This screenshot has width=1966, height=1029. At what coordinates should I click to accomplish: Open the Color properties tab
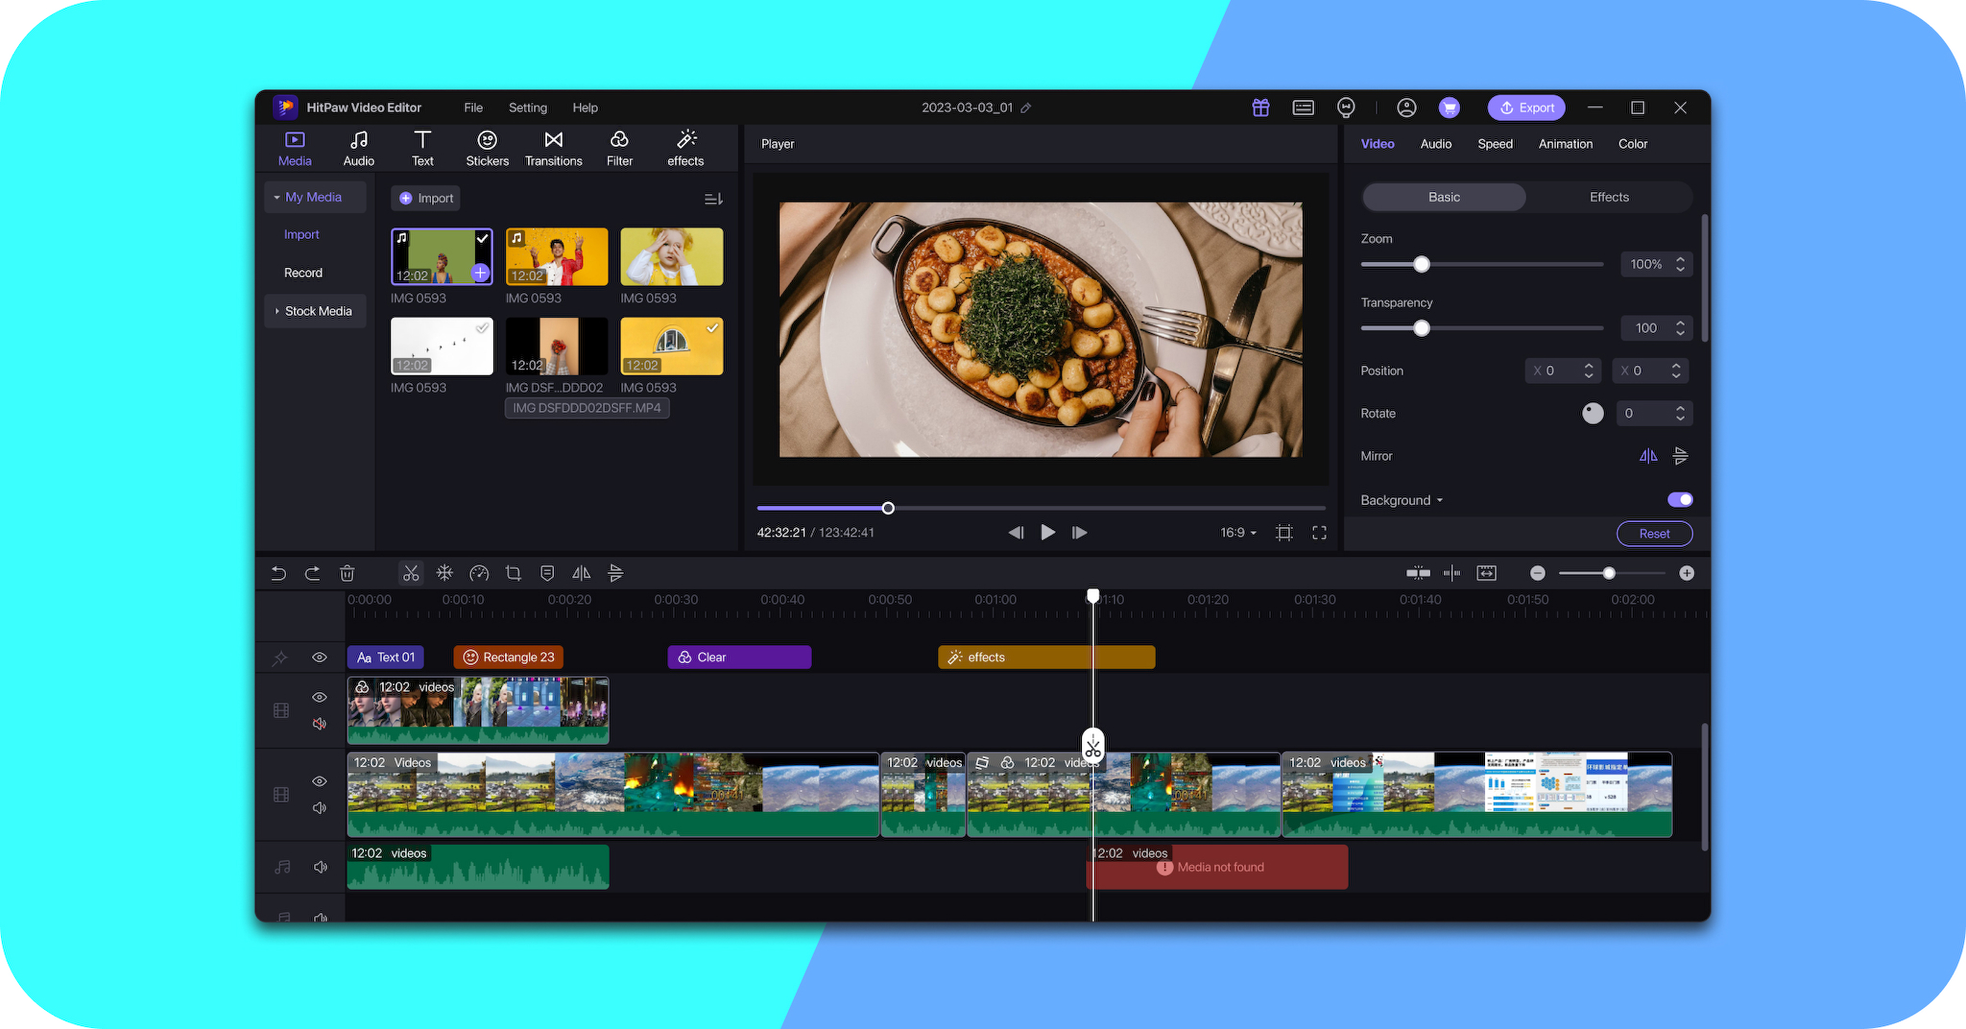click(1633, 144)
